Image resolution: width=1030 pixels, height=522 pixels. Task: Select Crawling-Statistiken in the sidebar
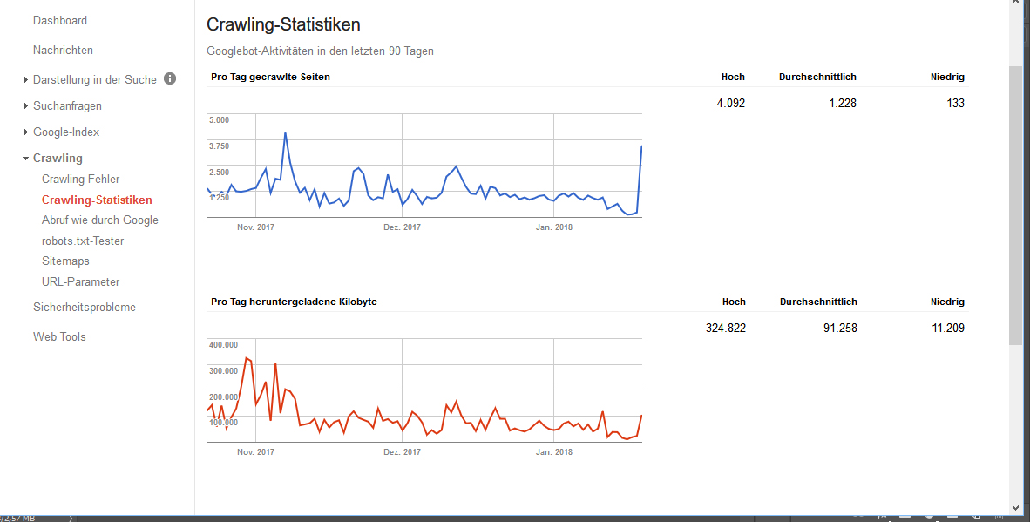(x=97, y=200)
